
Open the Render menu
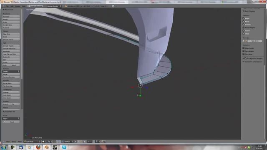tap(18, 6)
